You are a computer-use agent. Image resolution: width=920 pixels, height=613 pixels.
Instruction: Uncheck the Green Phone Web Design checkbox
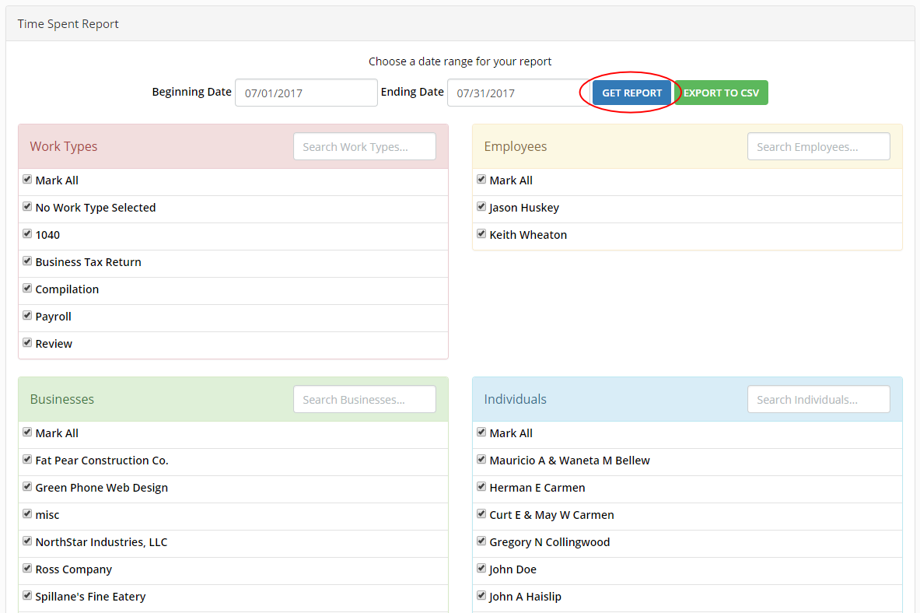coord(27,486)
